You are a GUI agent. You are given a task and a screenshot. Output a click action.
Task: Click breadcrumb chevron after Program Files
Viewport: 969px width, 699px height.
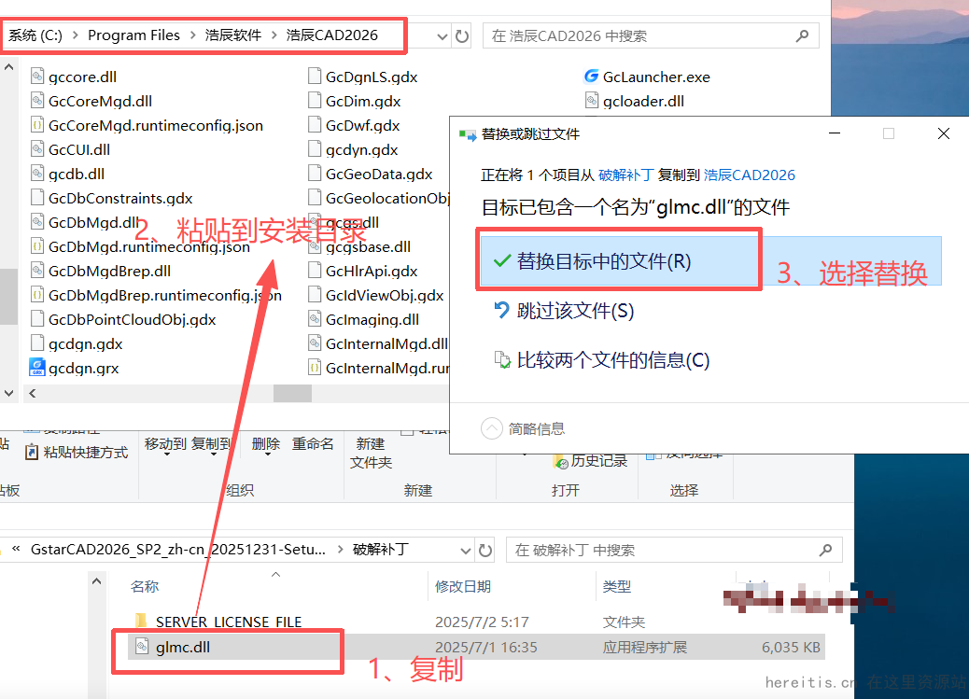pyautogui.click(x=192, y=35)
